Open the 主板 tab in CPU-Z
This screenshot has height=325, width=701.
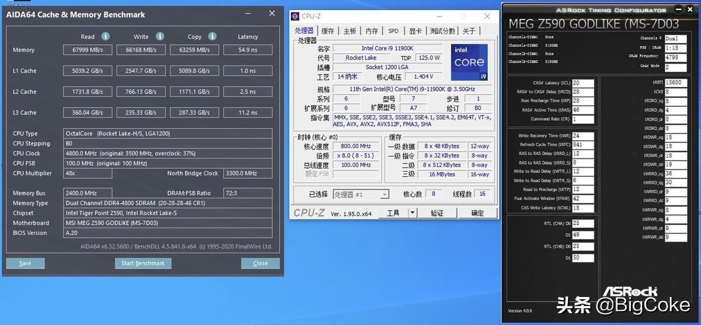[x=350, y=31]
